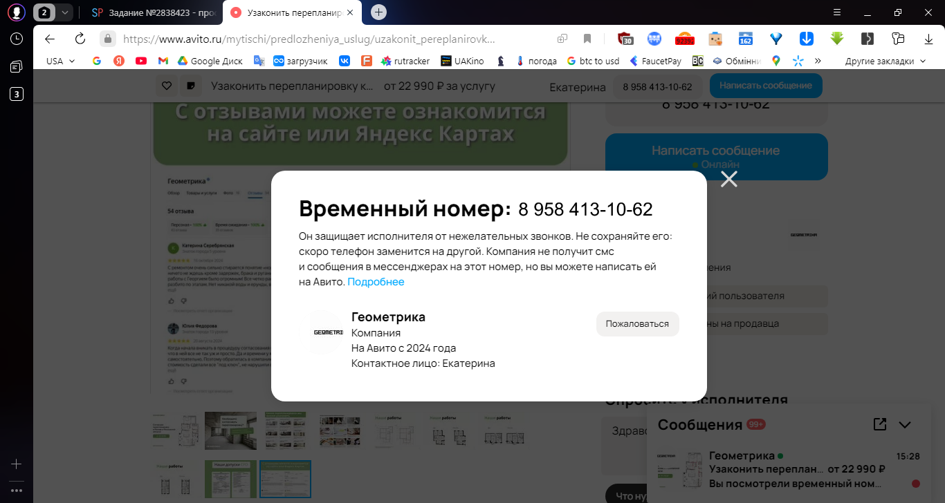Click the large Написать сообщение Онлайн button

pyautogui.click(x=716, y=157)
